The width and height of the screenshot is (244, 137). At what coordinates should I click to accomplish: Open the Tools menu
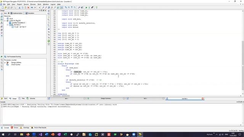click(39, 4)
